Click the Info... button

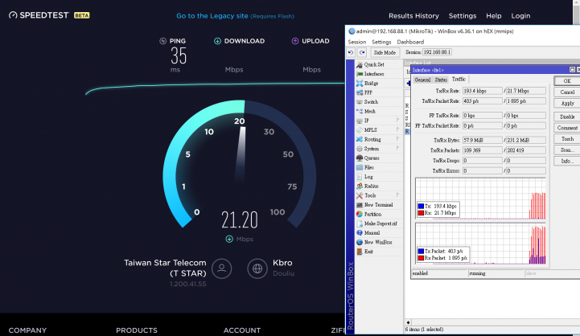(x=567, y=161)
